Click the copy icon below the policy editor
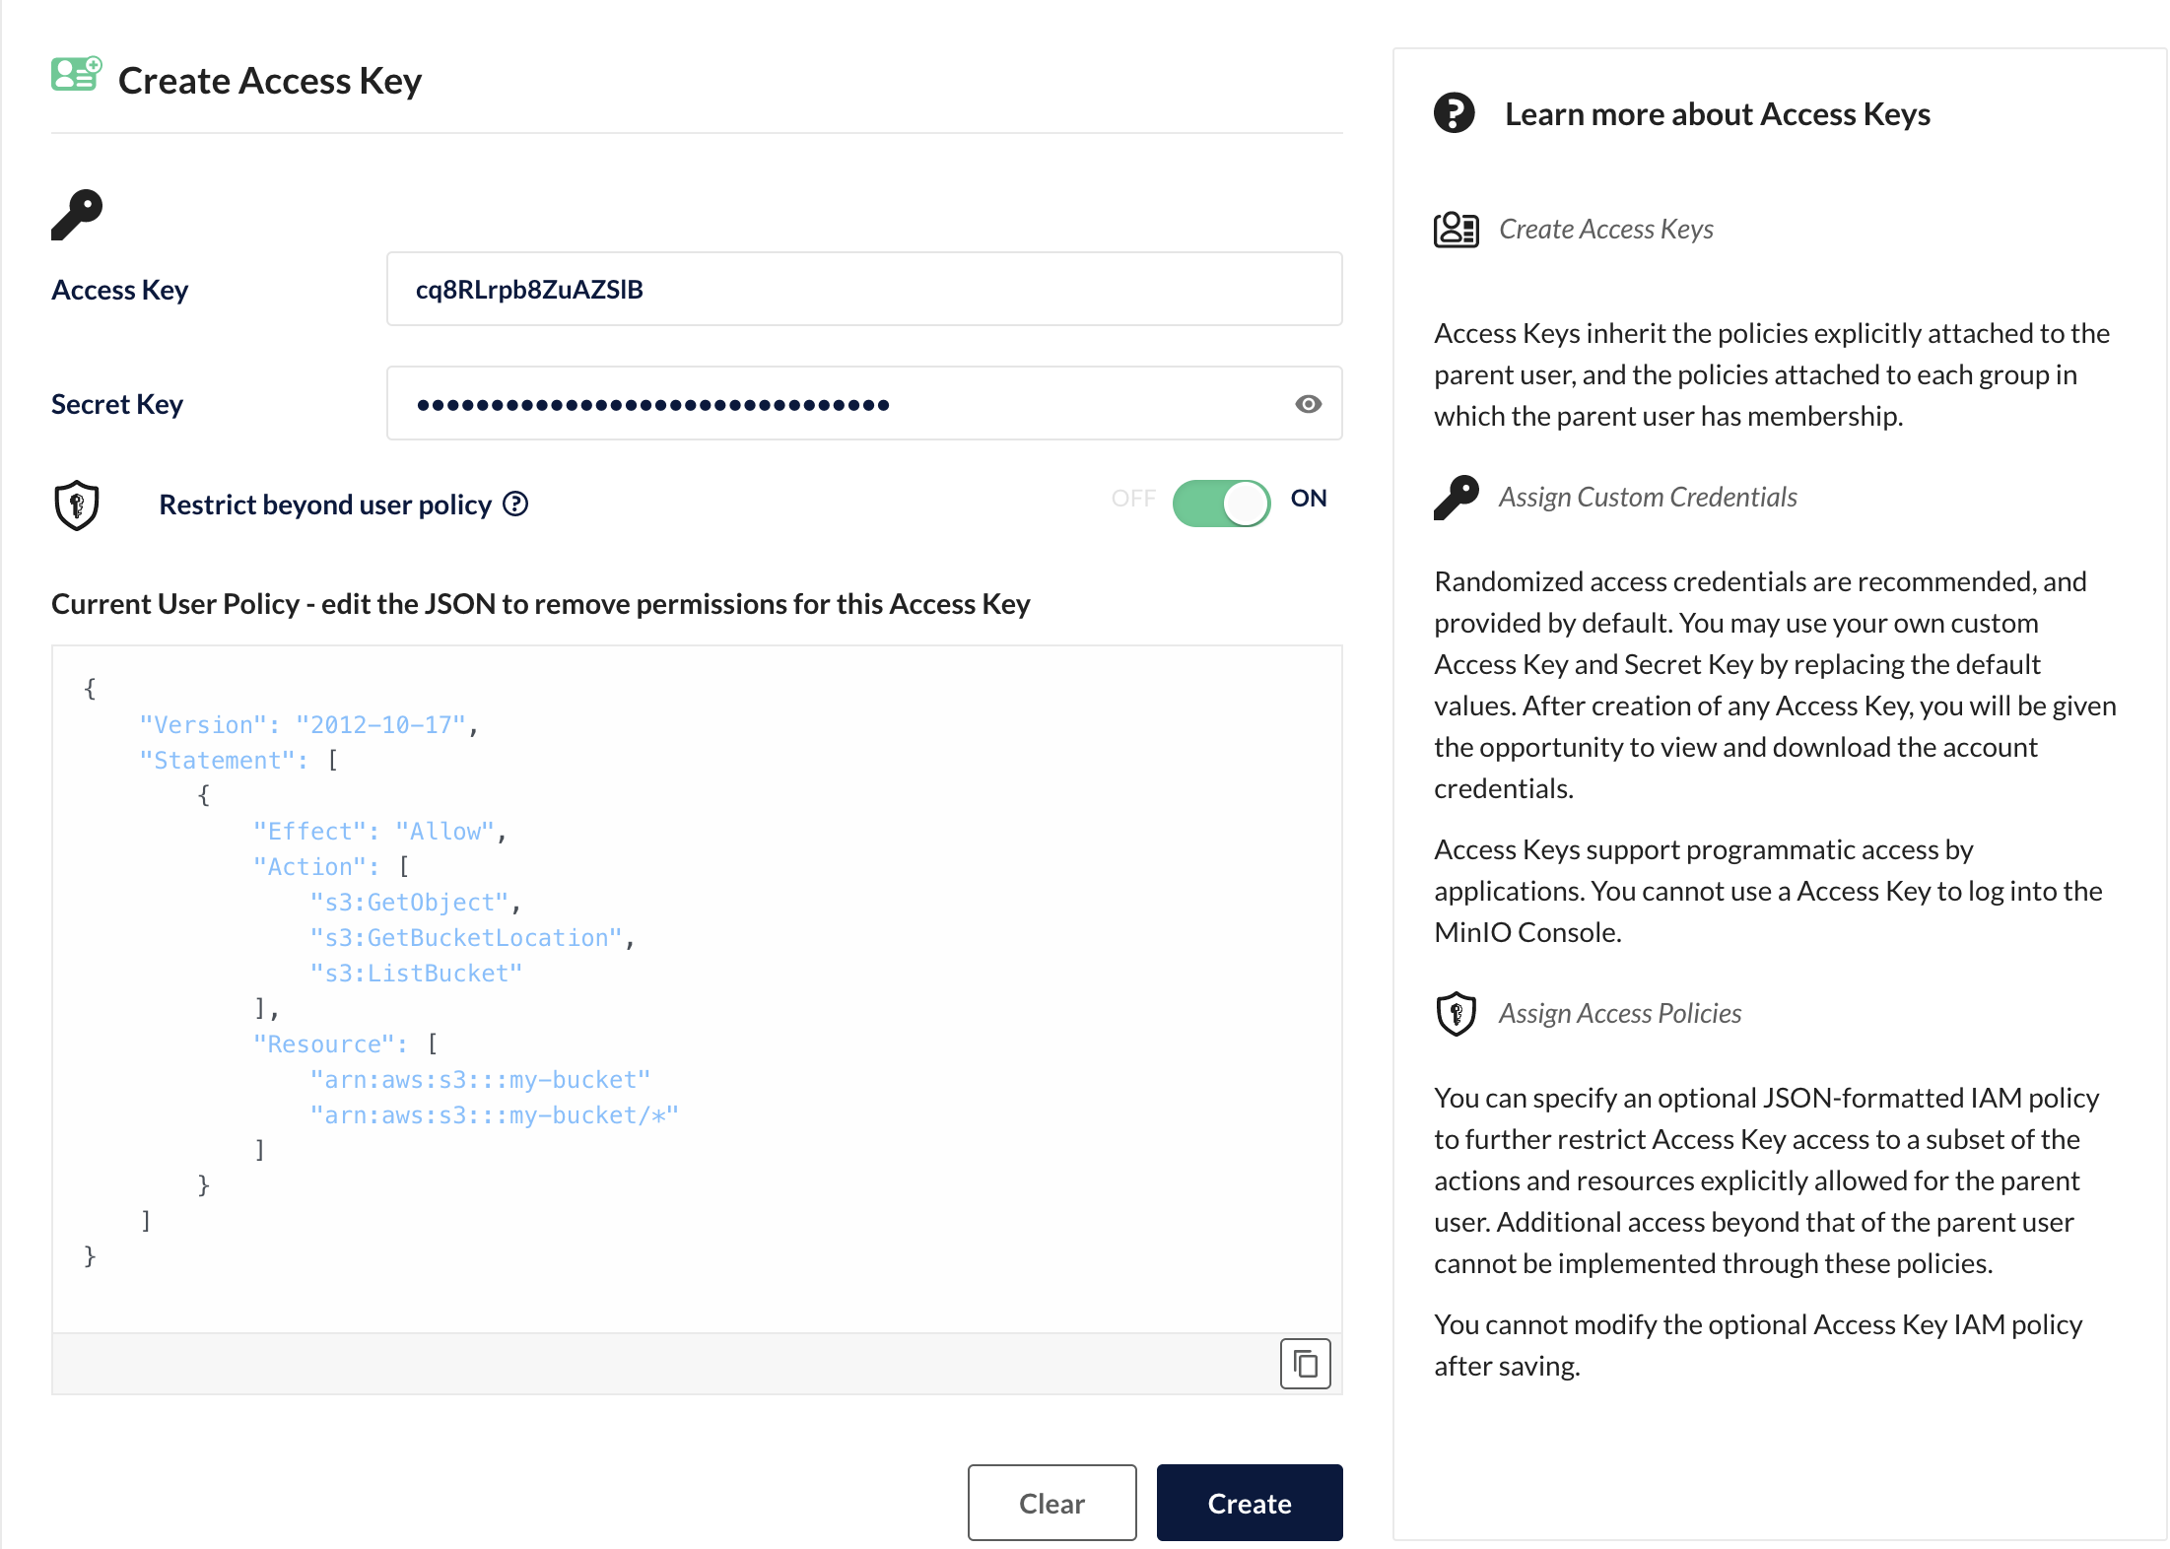Viewport: 2170px width, 1549px height. click(x=1305, y=1364)
